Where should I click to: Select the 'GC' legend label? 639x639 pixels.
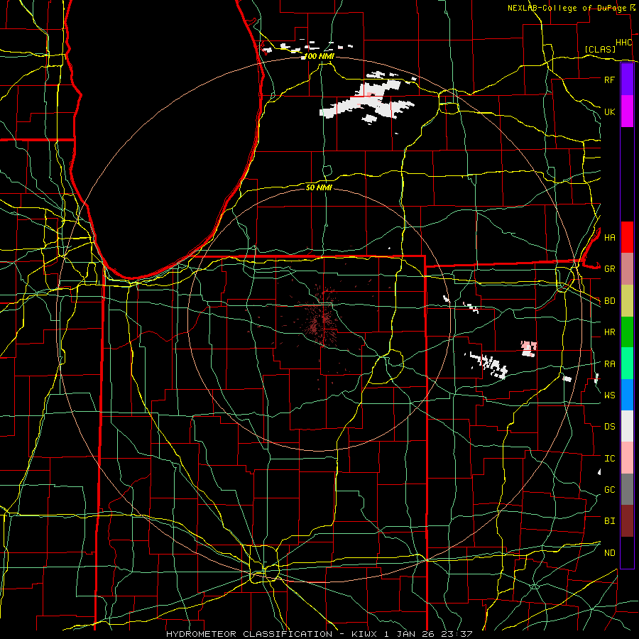tap(609, 490)
